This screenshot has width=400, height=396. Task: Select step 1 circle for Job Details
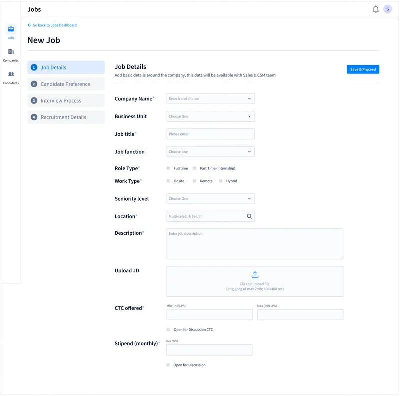(34, 67)
